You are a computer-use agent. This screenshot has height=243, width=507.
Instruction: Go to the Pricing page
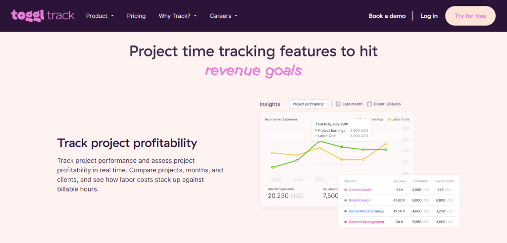pyautogui.click(x=136, y=16)
